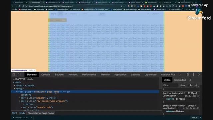This screenshot has height=120, width=213.
Task: Open the Sources tab
Action: coord(59,75)
